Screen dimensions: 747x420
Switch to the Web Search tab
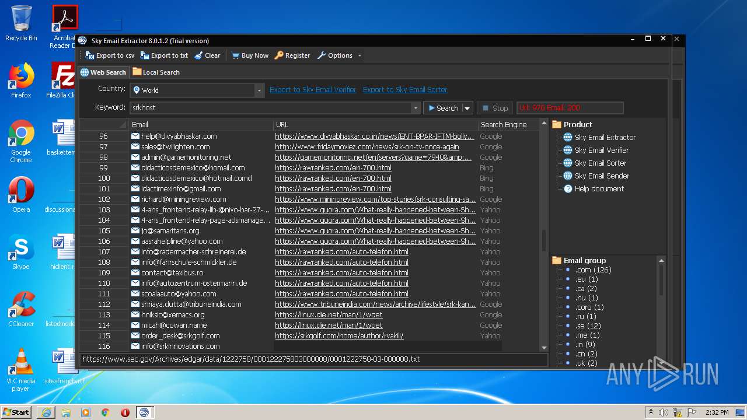pyautogui.click(x=103, y=72)
